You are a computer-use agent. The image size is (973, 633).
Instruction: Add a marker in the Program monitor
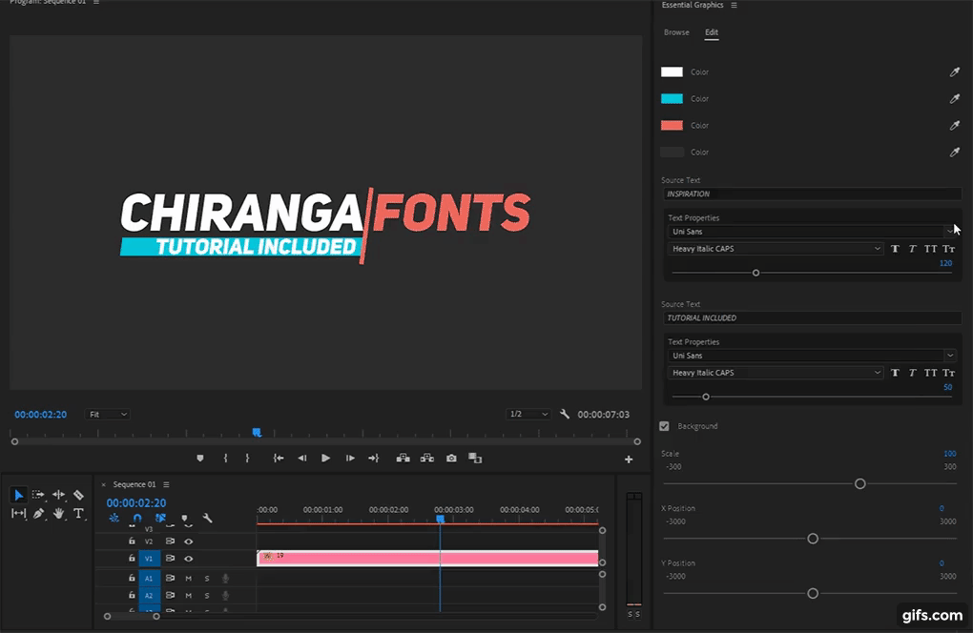click(x=199, y=459)
